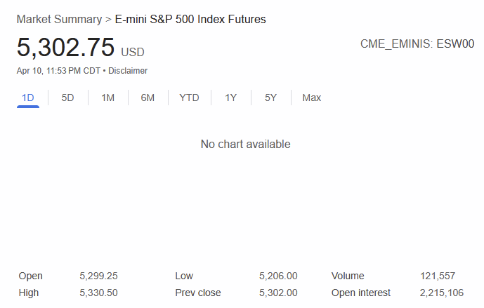Click the Prev close value 5,302.00
Screen dimensions: 484x308
click(278, 293)
